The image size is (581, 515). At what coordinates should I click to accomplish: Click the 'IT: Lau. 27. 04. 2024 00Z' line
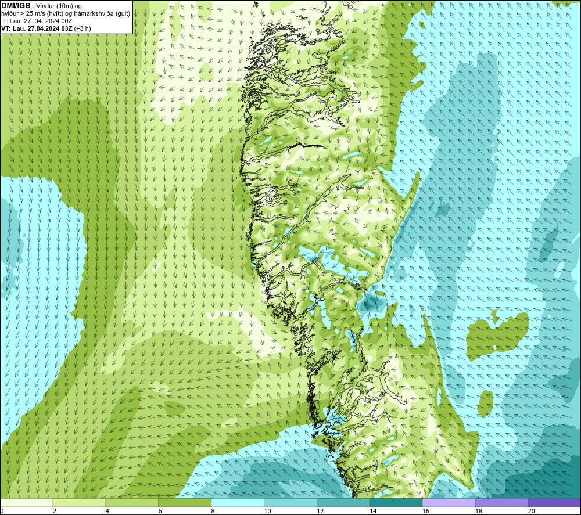tap(37, 21)
